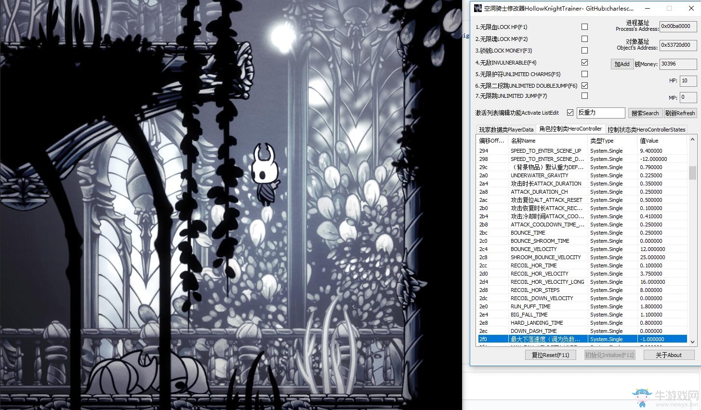Click the offset 2f0 cell
The image size is (701, 410).
(x=492, y=339)
